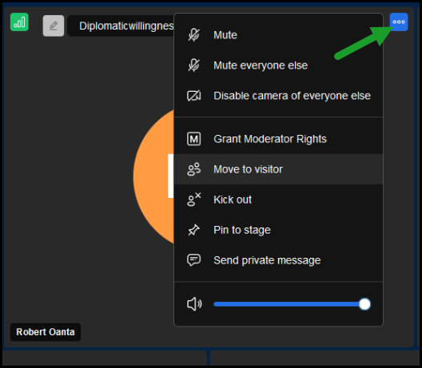Click the Robert Oanta name label
This screenshot has height=368, width=422.
pyautogui.click(x=46, y=332)
